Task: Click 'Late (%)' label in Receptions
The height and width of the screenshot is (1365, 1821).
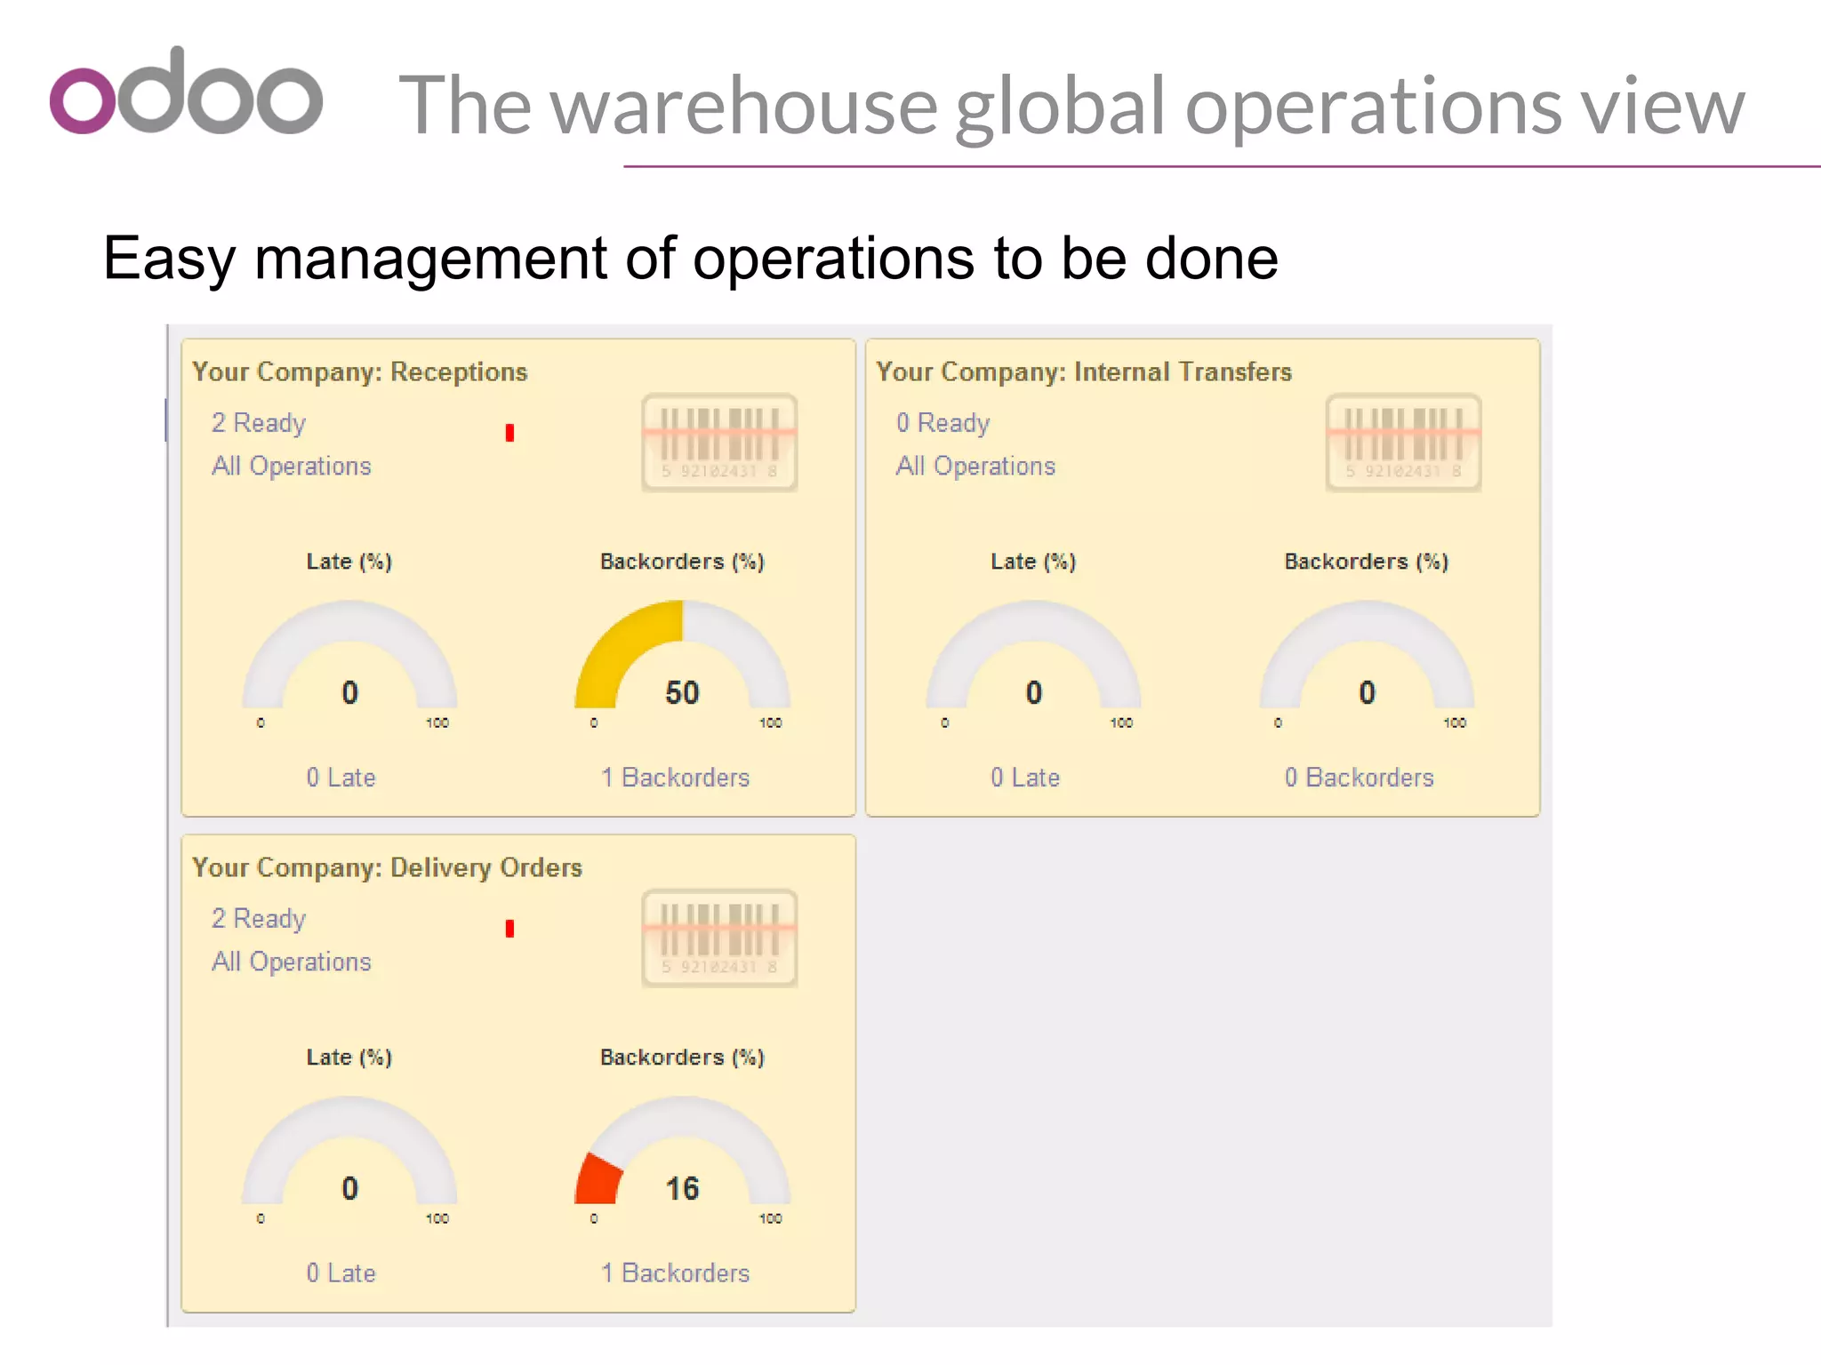Action: tap(349, 562)
